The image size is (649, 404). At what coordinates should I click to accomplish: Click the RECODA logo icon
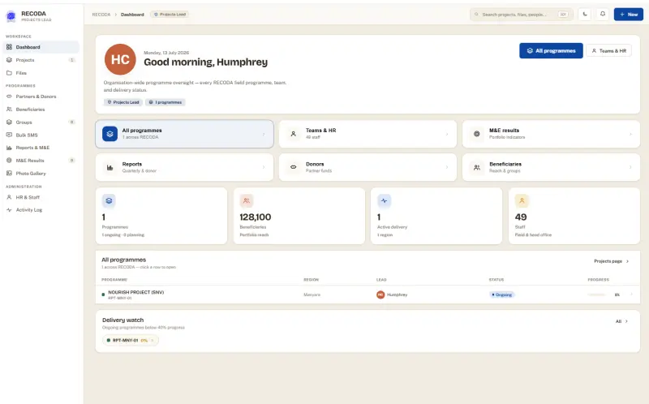coord(11,16)
